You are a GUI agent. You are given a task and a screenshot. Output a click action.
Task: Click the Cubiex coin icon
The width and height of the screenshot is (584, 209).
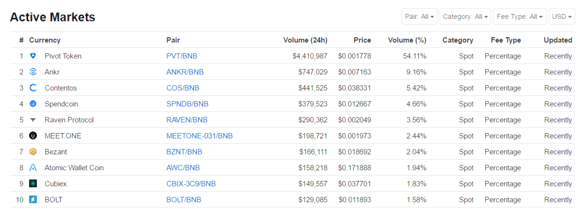pyautogui.click(x=33, y=184)
